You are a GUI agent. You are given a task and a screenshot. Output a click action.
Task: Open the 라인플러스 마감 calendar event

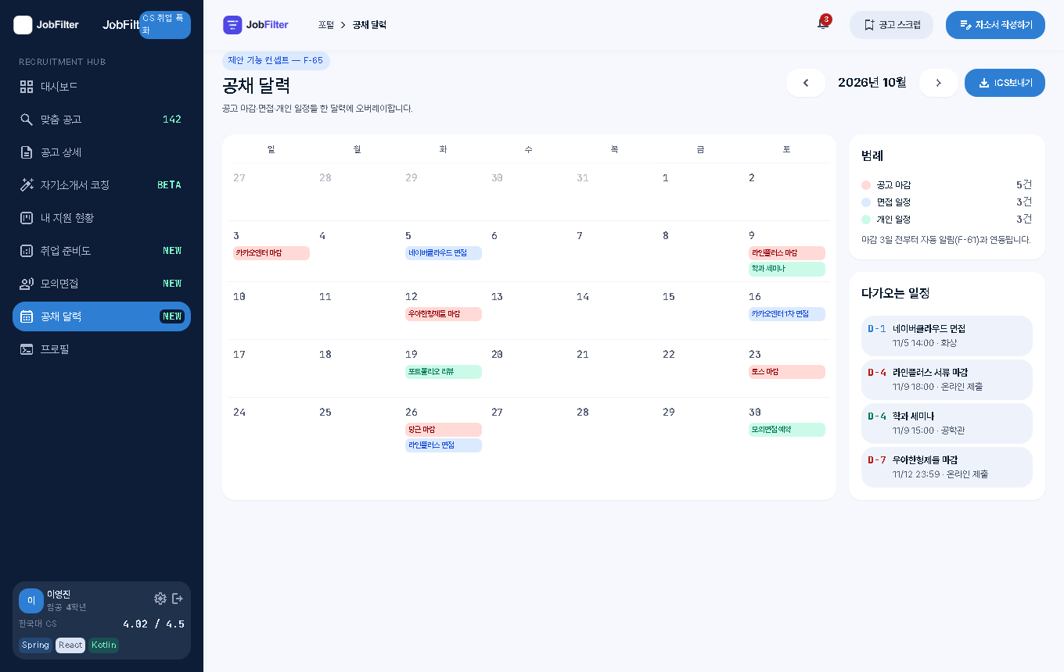tap(787, 253)
